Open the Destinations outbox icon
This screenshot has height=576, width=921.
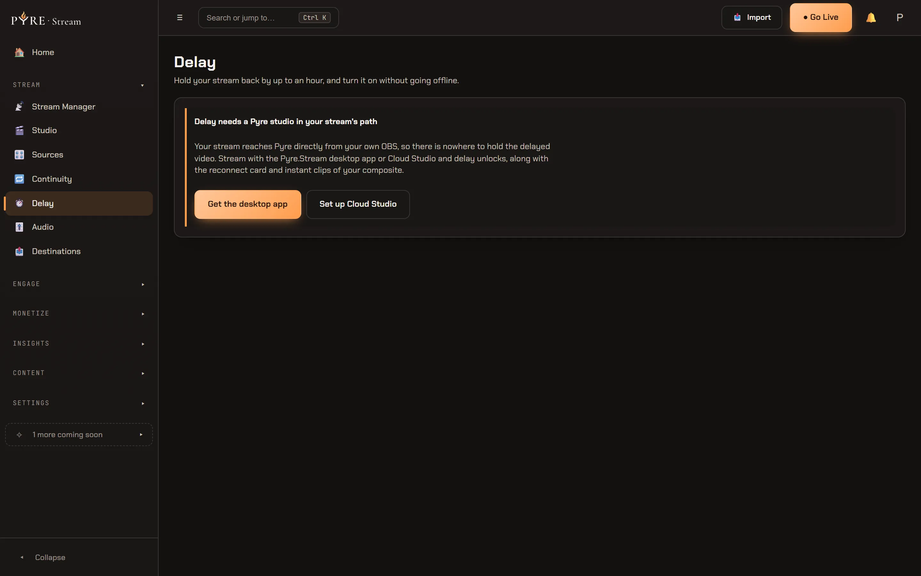20,252
